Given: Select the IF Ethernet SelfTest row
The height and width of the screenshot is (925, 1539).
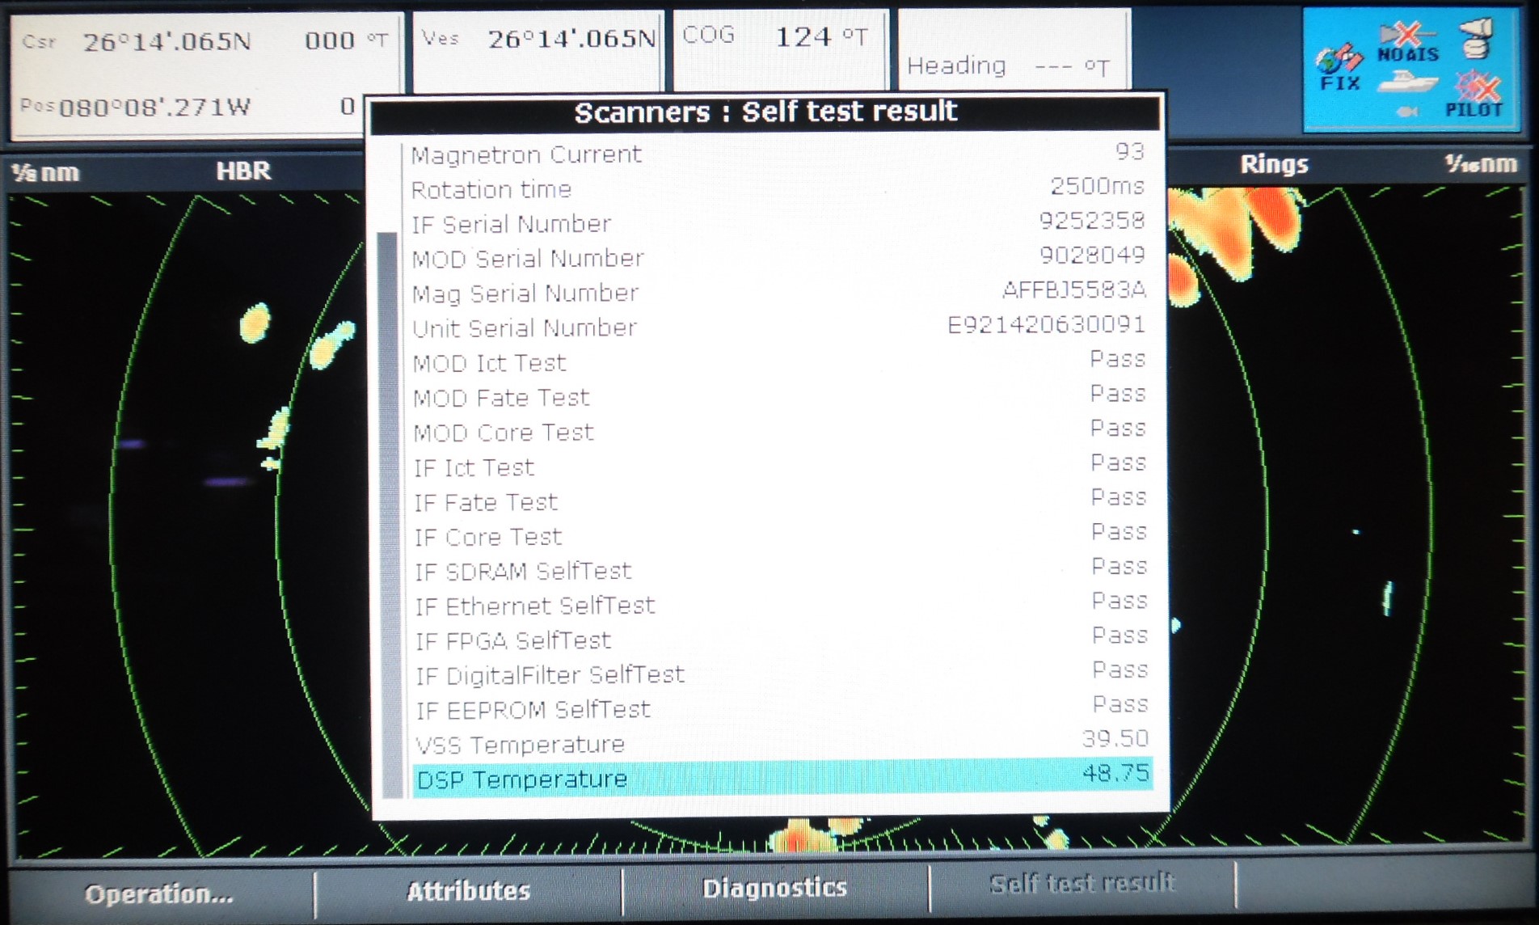Looking at the screenshot, I should (x=781, y=604).
